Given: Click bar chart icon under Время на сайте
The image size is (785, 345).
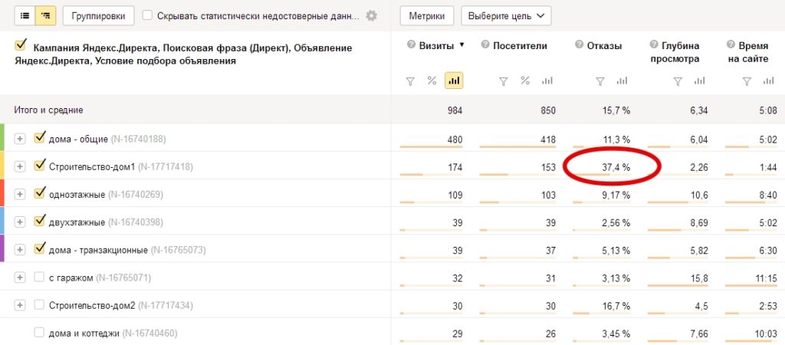Looking at the screenshot, I should pyautogui.click(x=770, y=80).
